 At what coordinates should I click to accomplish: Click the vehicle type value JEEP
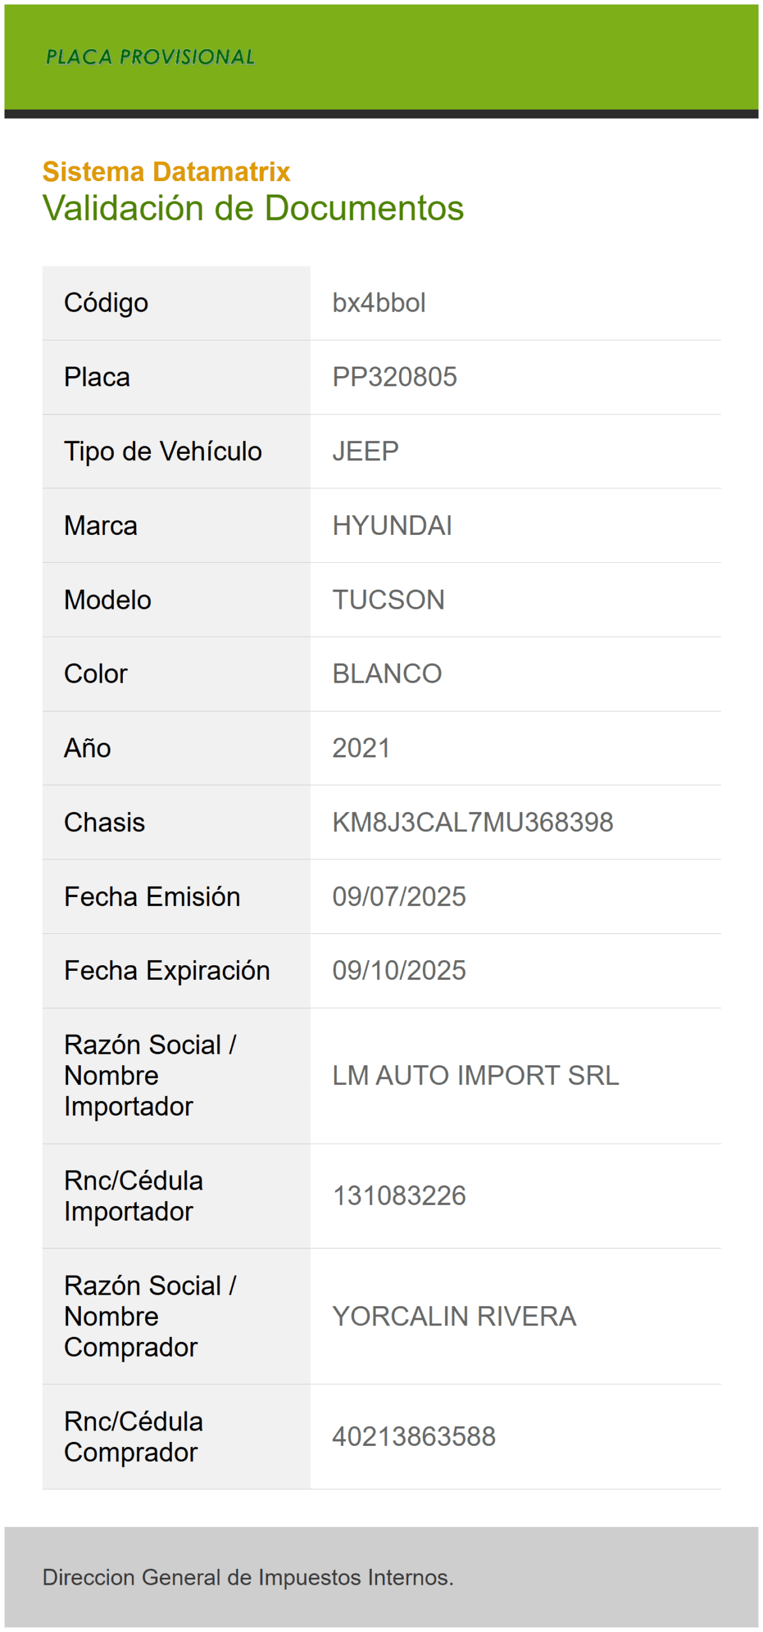(365, 451)
